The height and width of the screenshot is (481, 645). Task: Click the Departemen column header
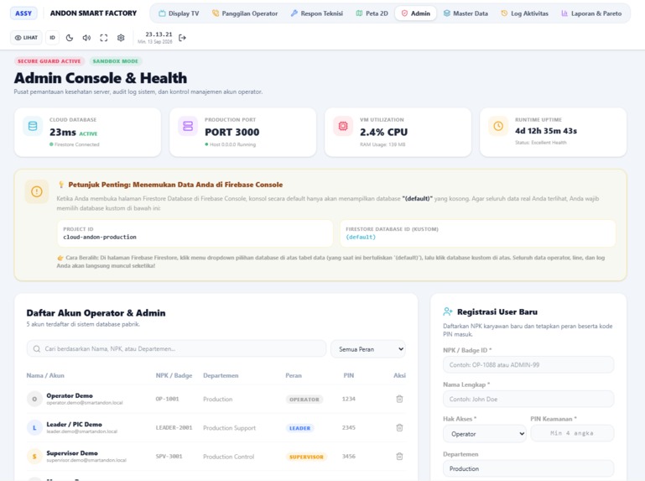[x=221, y=375]
